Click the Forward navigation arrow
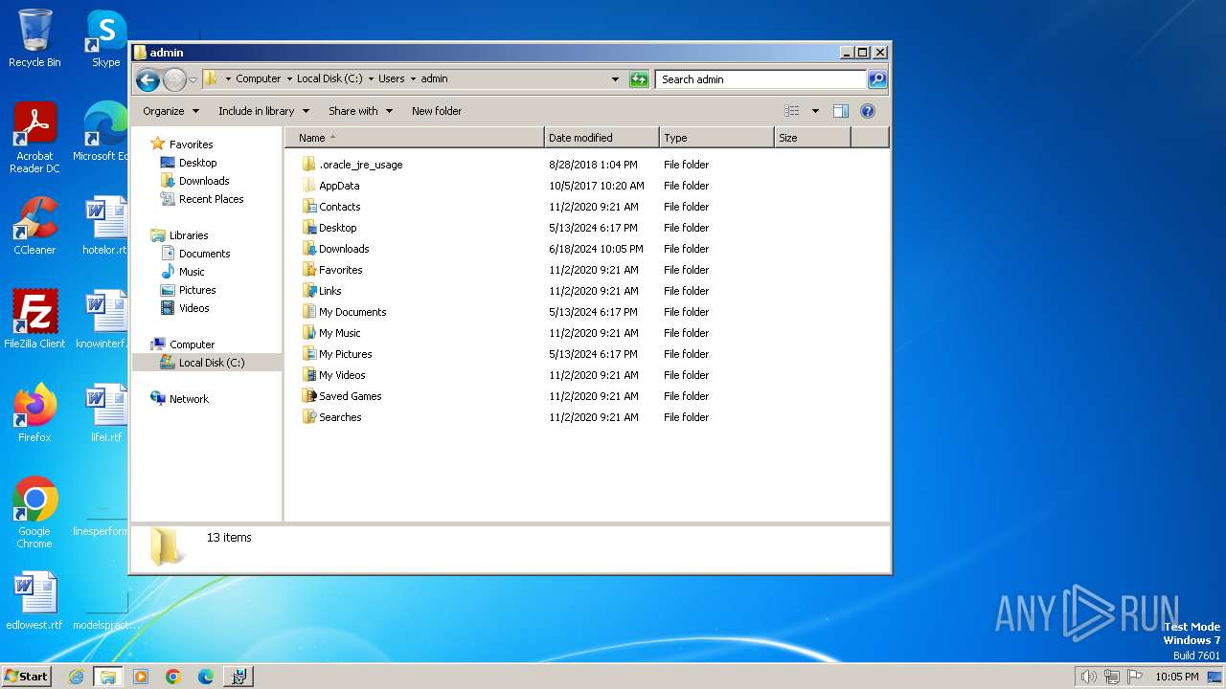This screenshot has width=1226, height=689. click(x=174, y=79)
